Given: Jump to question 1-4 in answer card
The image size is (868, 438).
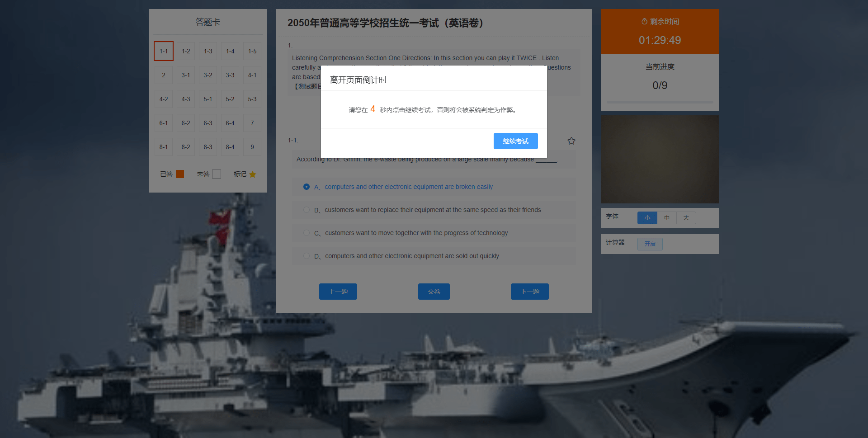Looking at the screenshot, I should point(230,51).
